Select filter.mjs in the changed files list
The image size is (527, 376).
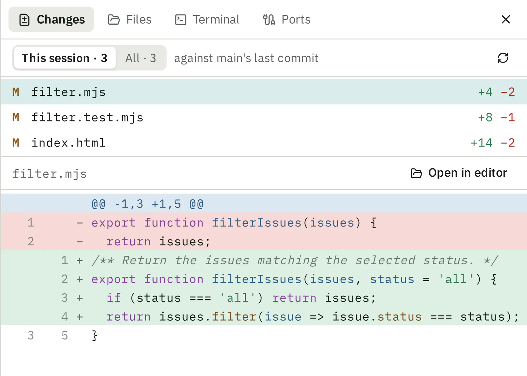[263, 92]
